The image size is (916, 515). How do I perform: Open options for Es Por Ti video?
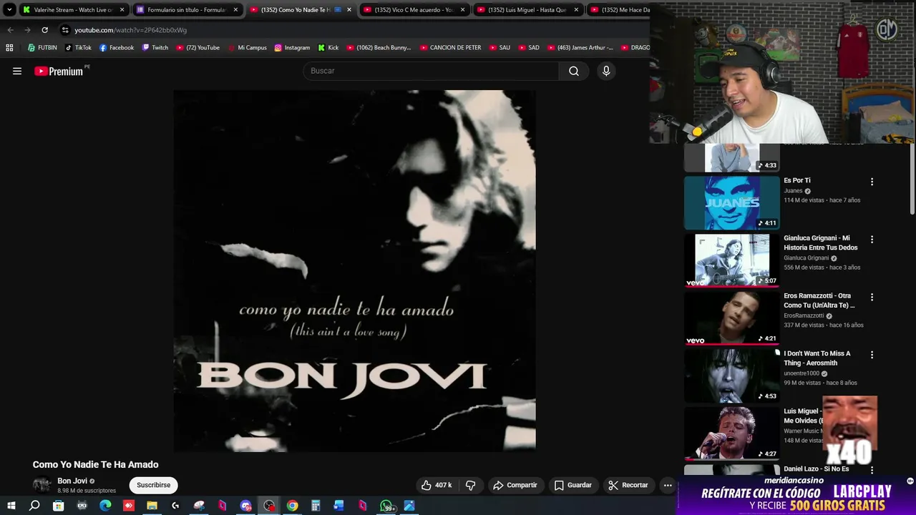(872, 182)
